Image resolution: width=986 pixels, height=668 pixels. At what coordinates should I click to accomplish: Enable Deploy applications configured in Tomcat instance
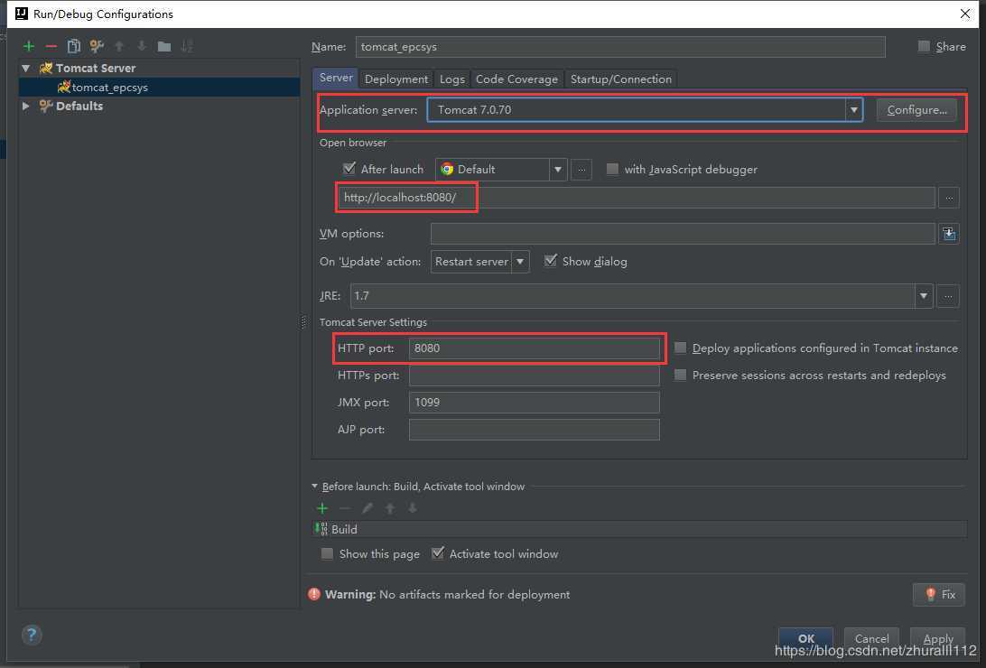click(681, 348)
